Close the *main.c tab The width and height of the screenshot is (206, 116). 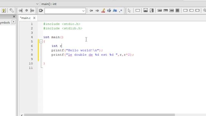click(x=34, y=18)
